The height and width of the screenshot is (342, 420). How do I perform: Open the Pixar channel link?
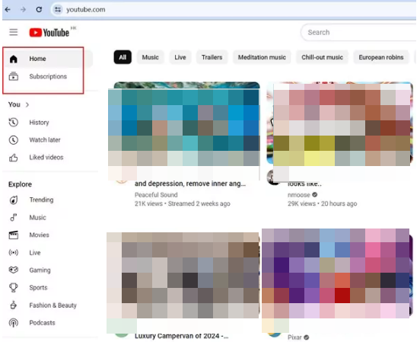[294, 337]
